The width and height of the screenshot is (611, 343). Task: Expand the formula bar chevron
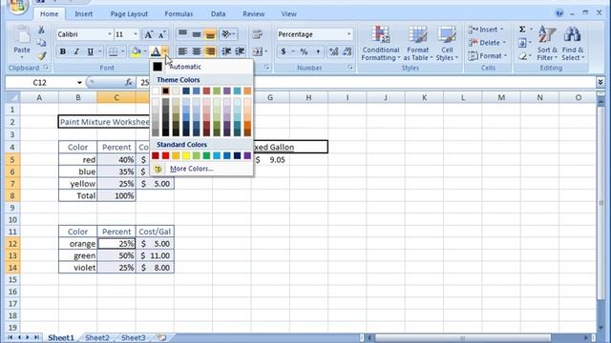[x=600, y=82]
